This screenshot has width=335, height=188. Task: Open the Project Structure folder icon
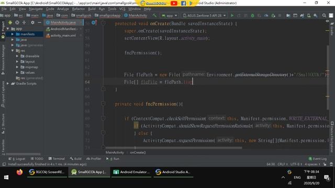pos(288,16)
